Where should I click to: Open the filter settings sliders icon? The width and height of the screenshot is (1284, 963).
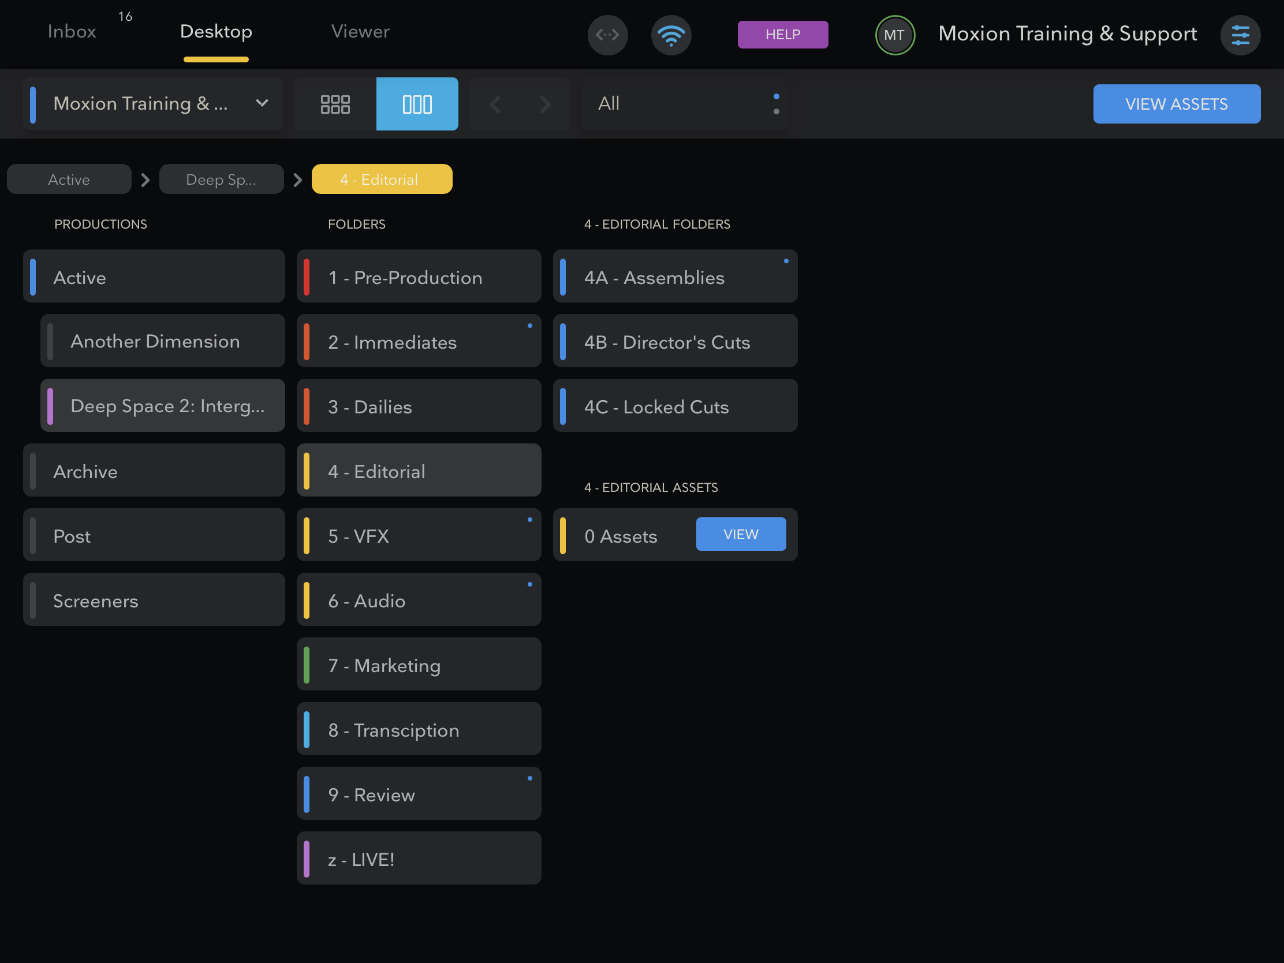[1241, 35]
